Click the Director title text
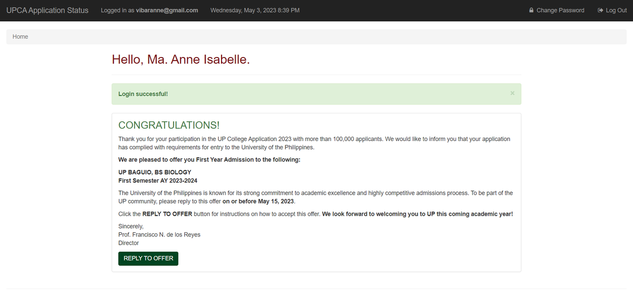The width and height of the screenshot is (633, 297). coord(129,243)
